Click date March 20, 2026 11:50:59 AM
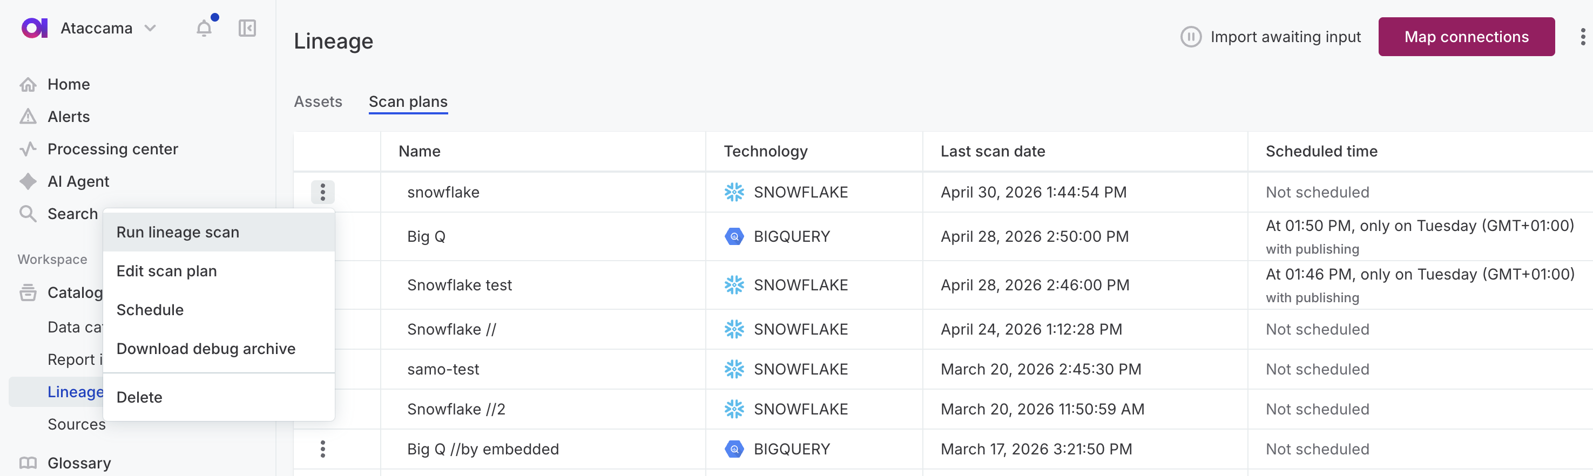 1043,409
